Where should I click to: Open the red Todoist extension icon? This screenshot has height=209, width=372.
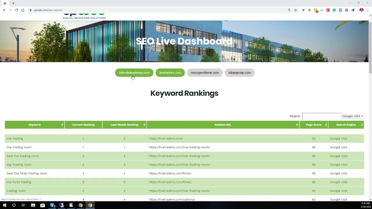[x=328, y=10]
